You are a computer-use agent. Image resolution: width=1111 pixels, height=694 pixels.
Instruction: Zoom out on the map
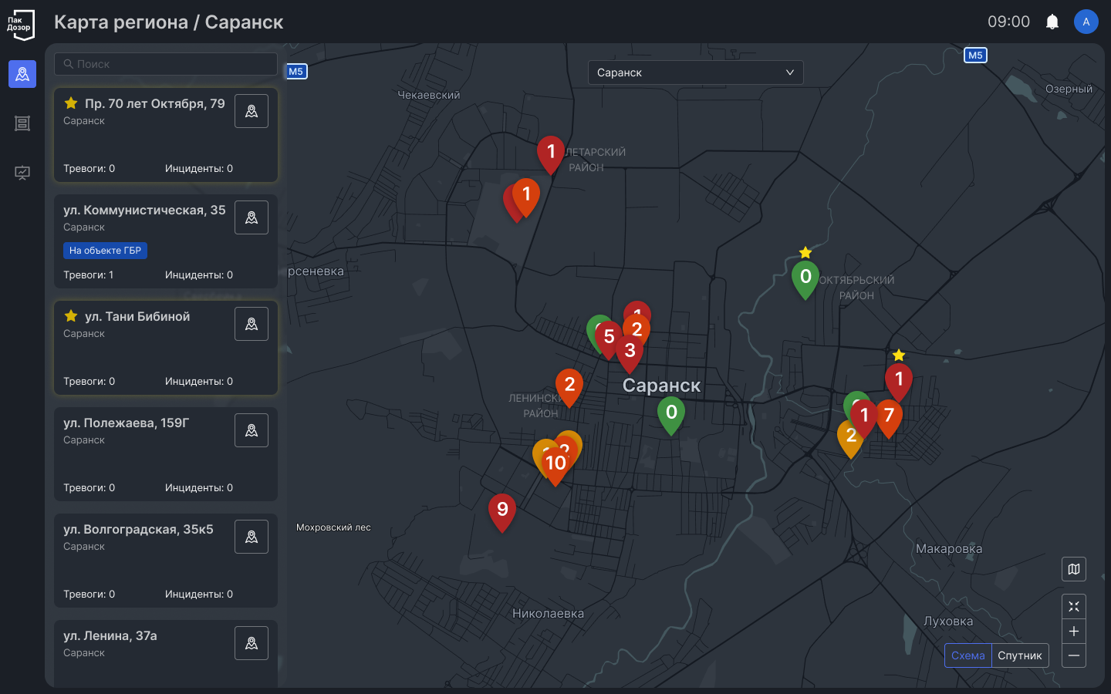1073,655
